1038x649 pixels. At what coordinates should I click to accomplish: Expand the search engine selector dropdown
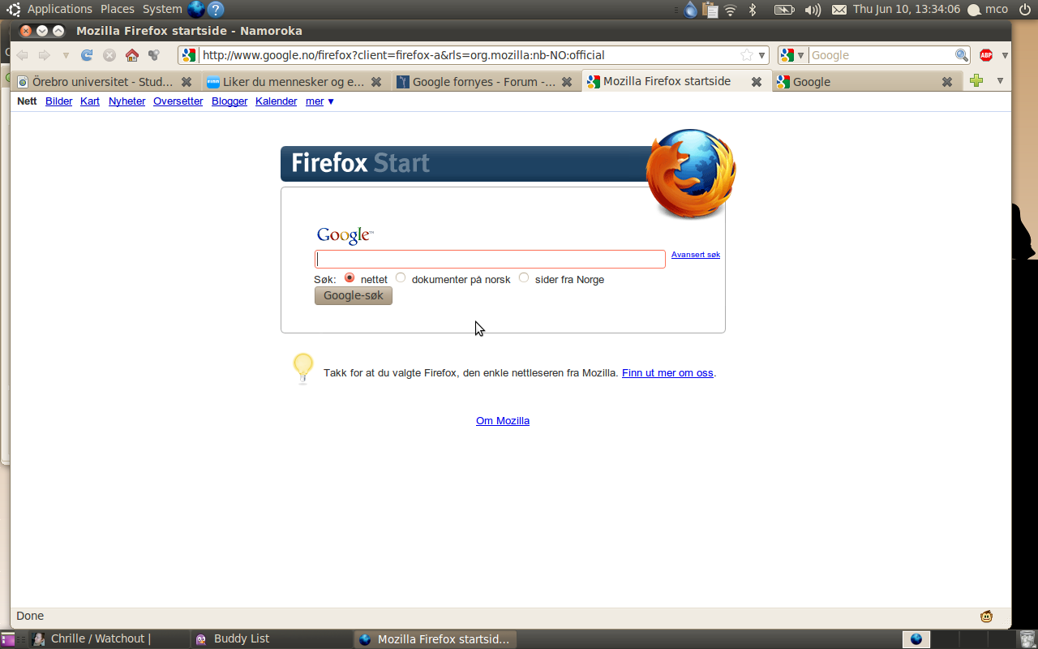[793, 55]
